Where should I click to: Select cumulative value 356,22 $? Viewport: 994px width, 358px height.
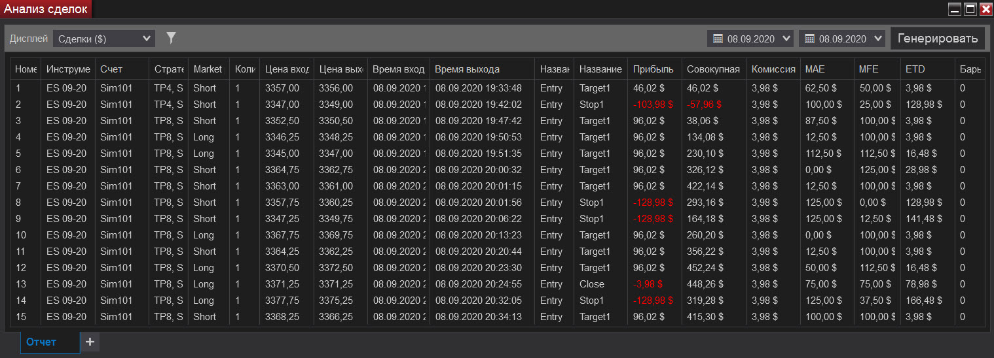click(705, 252)
